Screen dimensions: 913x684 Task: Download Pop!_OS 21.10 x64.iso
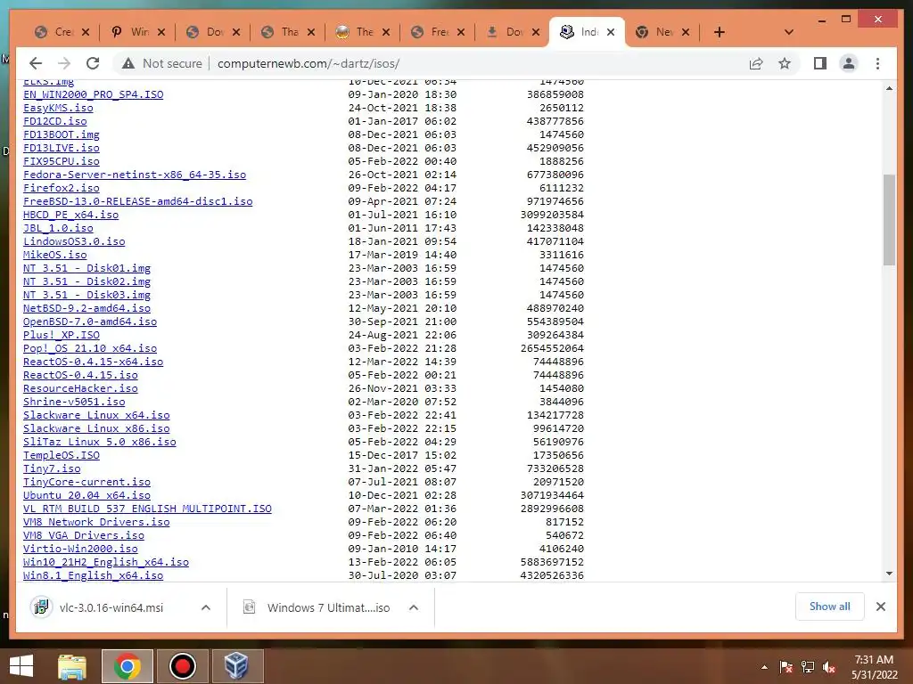(90, 348)
